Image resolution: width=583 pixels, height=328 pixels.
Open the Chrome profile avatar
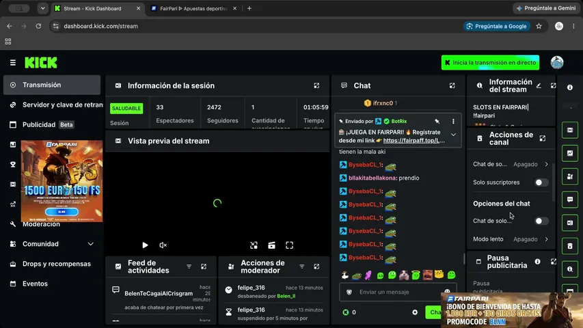pyautogui.click(x=558, y=26)
